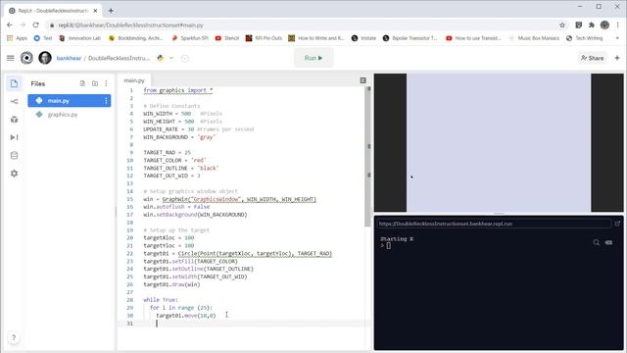
Task: Open the Sparkfun SPI bookmark
Action: tap(190, 38)
